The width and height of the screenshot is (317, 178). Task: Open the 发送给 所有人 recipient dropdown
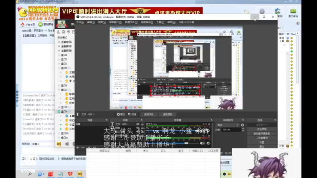coord(43,144)
